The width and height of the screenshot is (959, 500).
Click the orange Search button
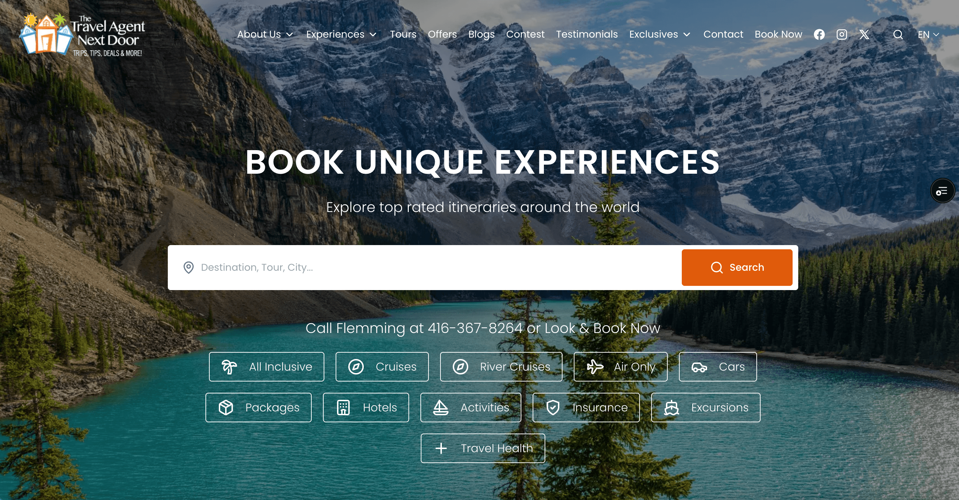[x=737, y=268]
